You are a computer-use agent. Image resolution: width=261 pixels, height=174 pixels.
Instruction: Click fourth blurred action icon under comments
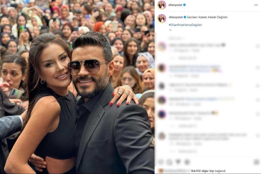(x=187, y=162)
